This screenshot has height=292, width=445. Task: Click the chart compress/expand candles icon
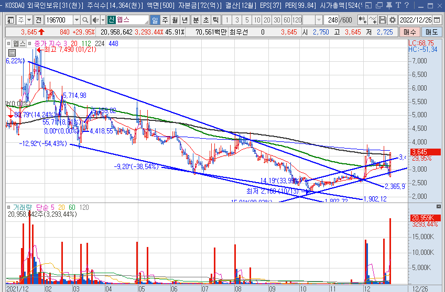tap(362, 20)
